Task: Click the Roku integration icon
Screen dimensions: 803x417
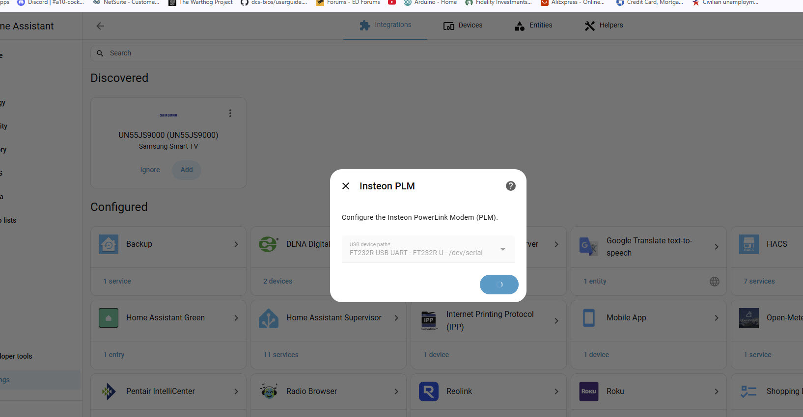Action: (589, 391)
